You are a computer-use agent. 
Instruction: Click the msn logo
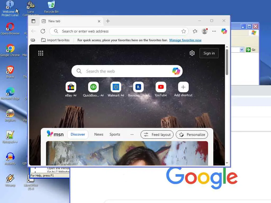(x=55, y=134)
